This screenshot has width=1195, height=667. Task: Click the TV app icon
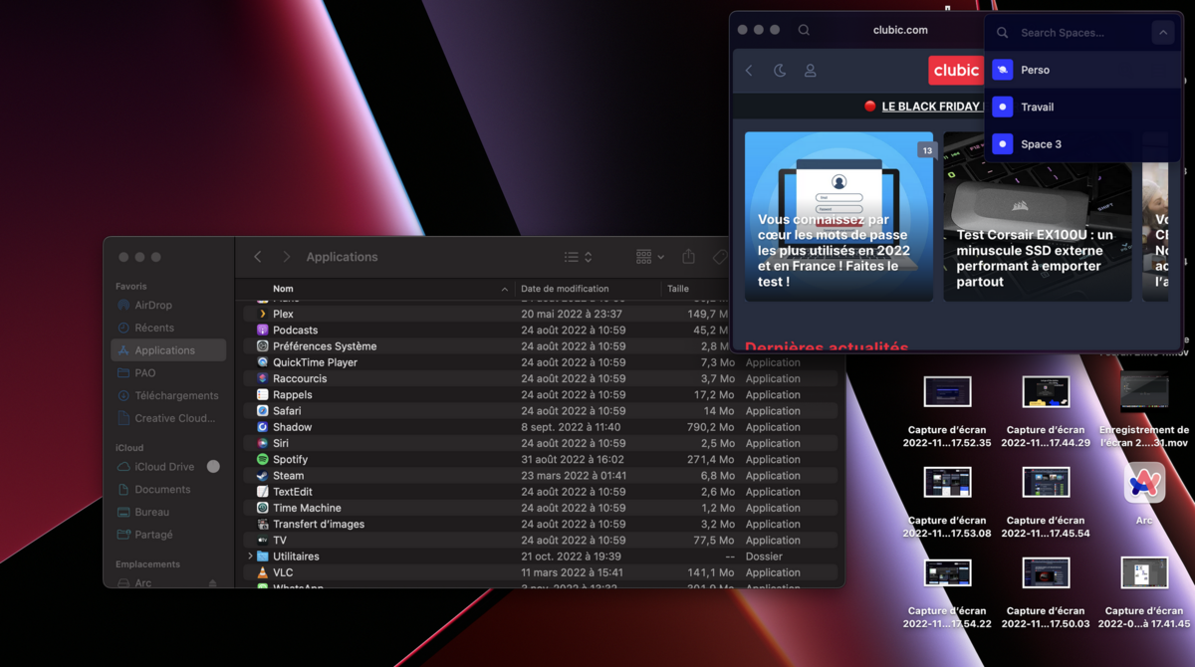(x=263, y=541)
